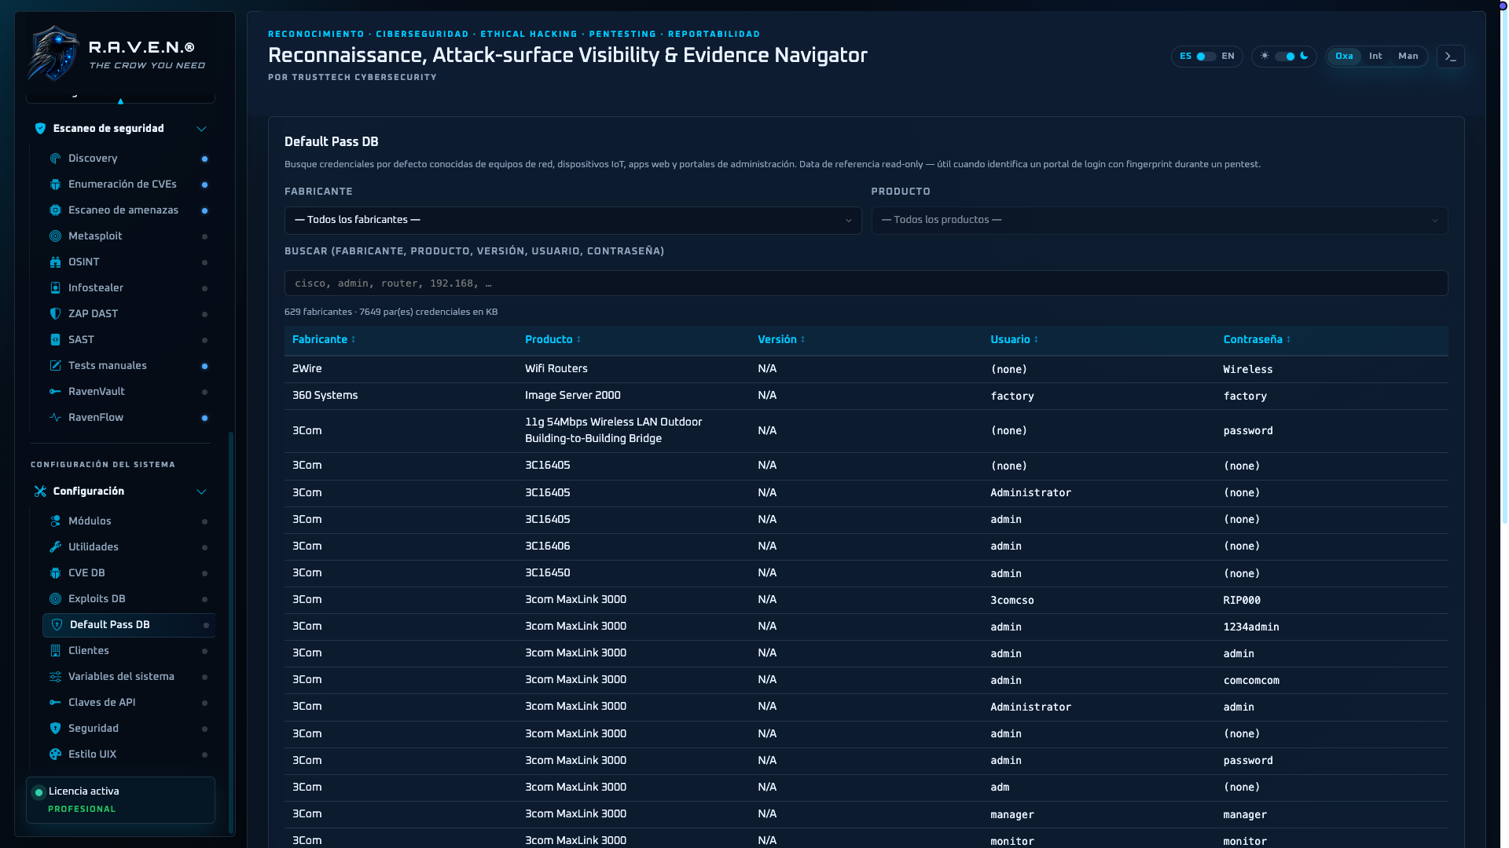The height and width of the screenshot is (848, 1509).
Task: Click the Variables del sistema sliders icon
Action: coord(55,677)
